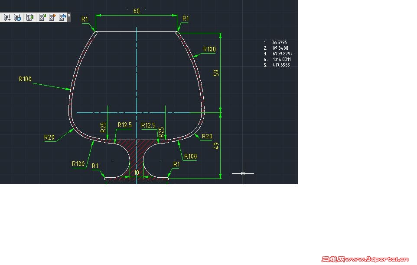Click the toolbar icon with blue cube
Screen dimensions: 417x265
coord(17,17)
